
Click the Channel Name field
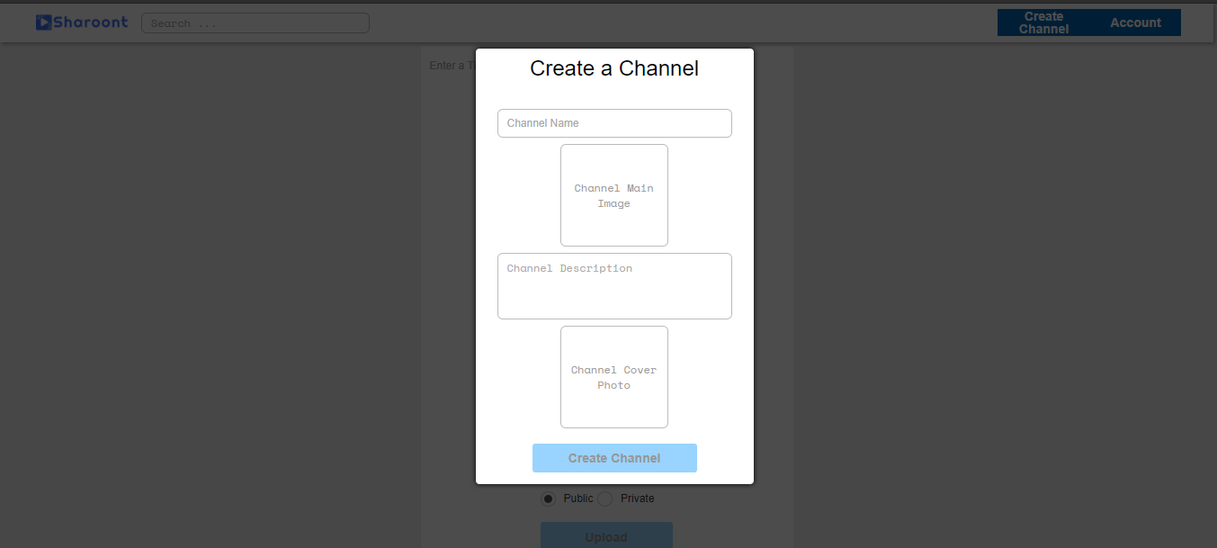tap(614, 123)
